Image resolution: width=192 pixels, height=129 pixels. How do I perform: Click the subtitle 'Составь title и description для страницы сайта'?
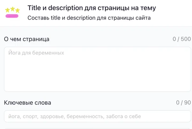[x=89, y=18]
